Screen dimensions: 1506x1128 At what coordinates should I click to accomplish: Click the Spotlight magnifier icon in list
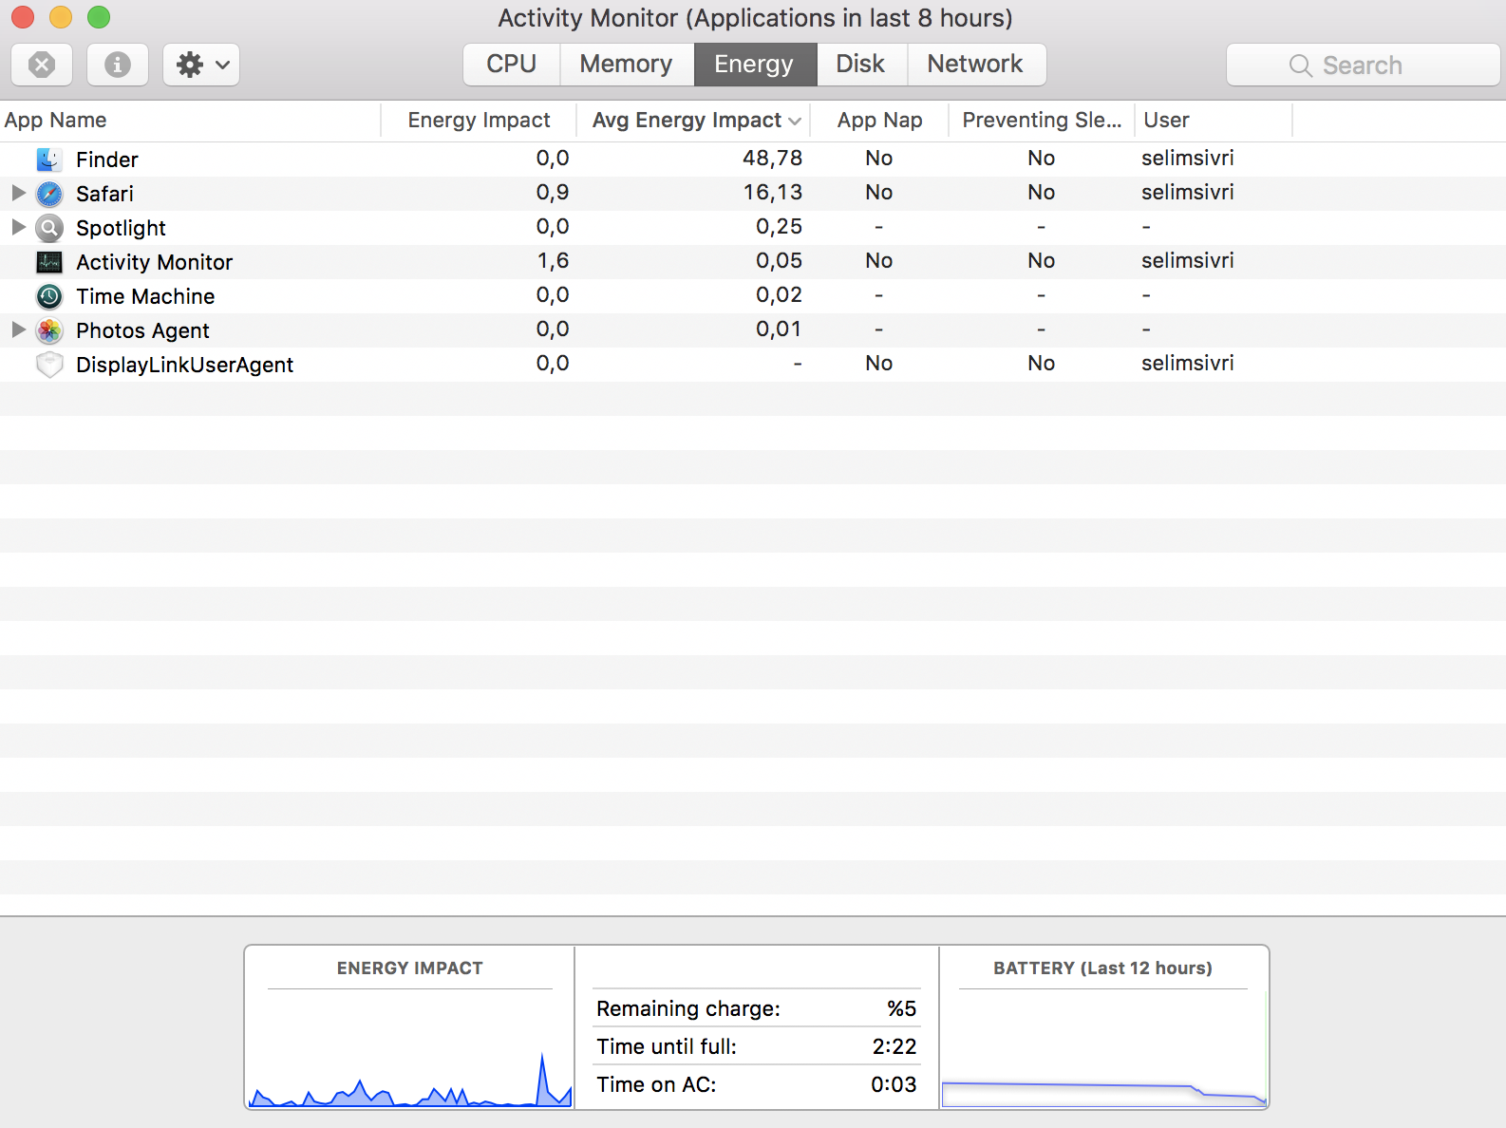(x=49, y=228)
